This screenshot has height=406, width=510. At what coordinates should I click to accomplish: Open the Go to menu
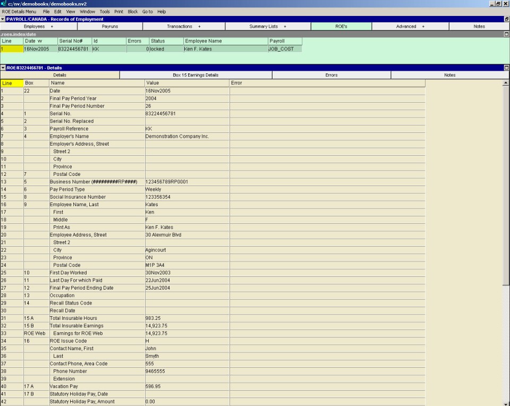[147, 11]
